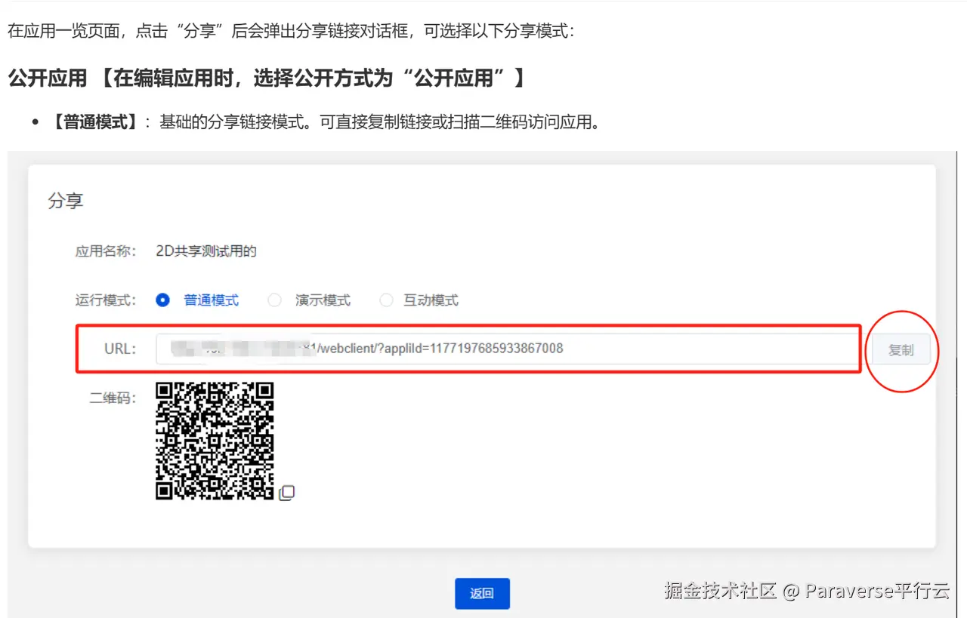Click the 复制 button next to URL
The image size is (967, 618).
pyautogui.click(x=901, y=350)
